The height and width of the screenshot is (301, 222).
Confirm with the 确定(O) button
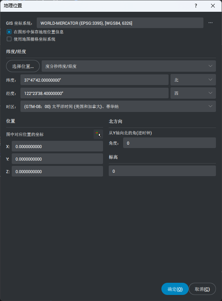click(x=175, y=289)
